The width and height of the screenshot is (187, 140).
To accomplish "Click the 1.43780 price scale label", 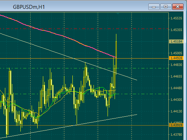I will [x=176, y=135].
